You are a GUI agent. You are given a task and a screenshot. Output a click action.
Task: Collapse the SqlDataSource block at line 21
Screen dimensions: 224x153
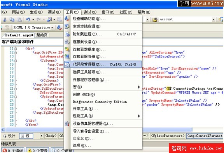point(16,89)
